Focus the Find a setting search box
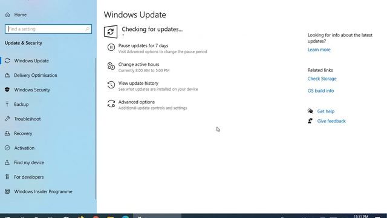The image size is (387, 218). [48, 29]
